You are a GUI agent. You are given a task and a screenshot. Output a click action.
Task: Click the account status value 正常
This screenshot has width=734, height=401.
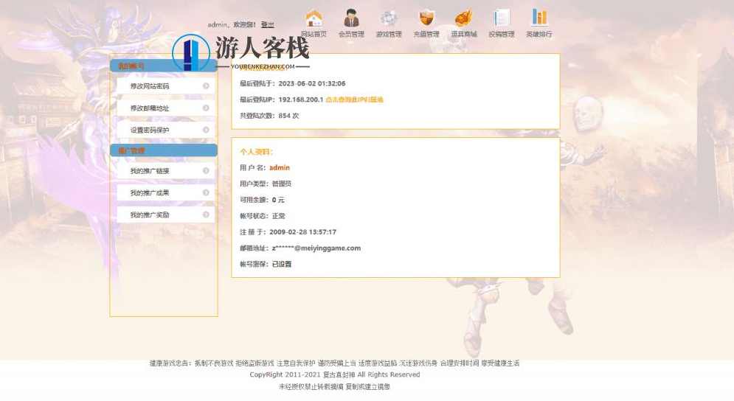click(279, 216)
